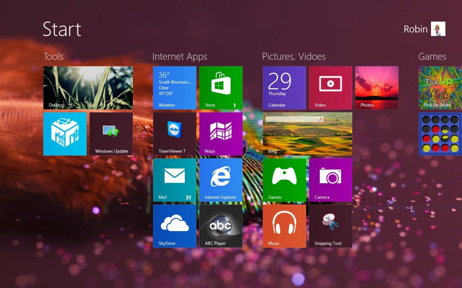The width and height of the screenshot is (462, 288).
Task: Open the Video tile
Action: click(x=330, y=88)
